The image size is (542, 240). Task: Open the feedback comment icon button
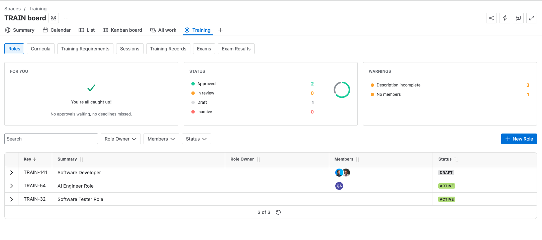pos(518,18)
